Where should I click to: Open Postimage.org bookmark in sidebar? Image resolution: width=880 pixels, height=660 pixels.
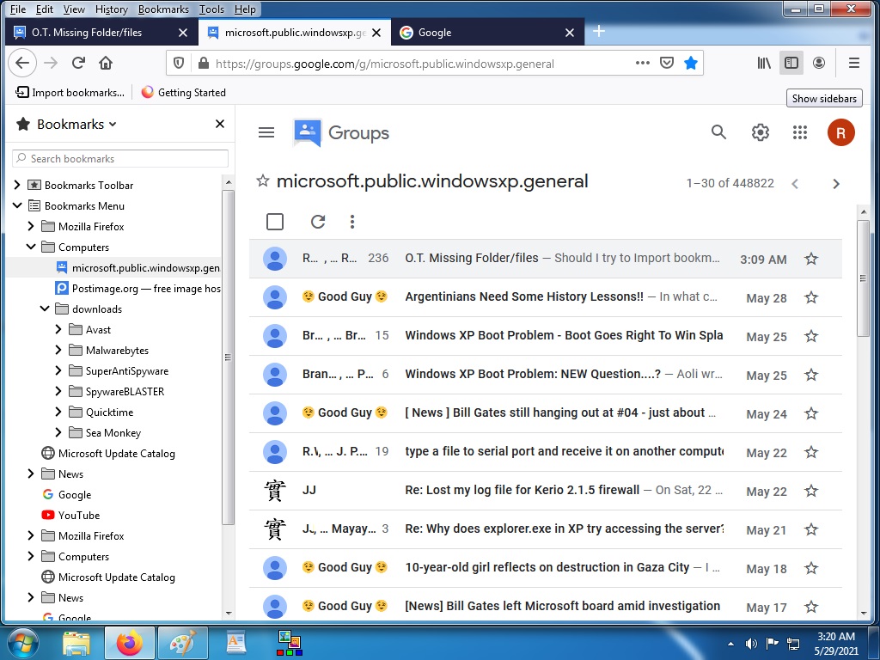[x=137, y=289]
